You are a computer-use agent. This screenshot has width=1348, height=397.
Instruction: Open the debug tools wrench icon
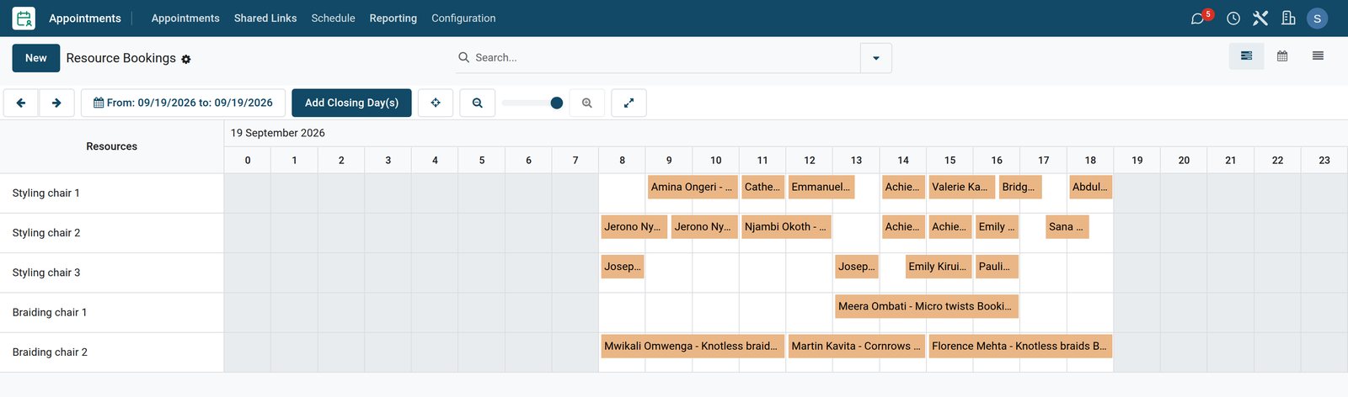point(1260,18)
